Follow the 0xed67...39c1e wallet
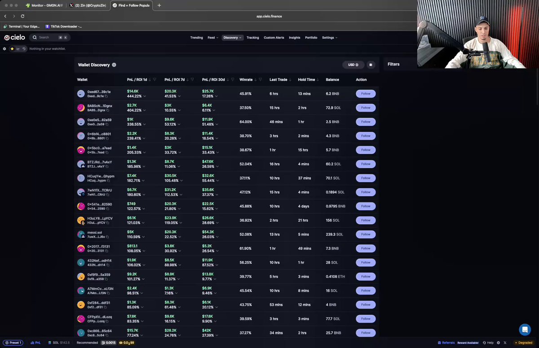The width and height of the screenshot is (539, 348). [366, 94]
